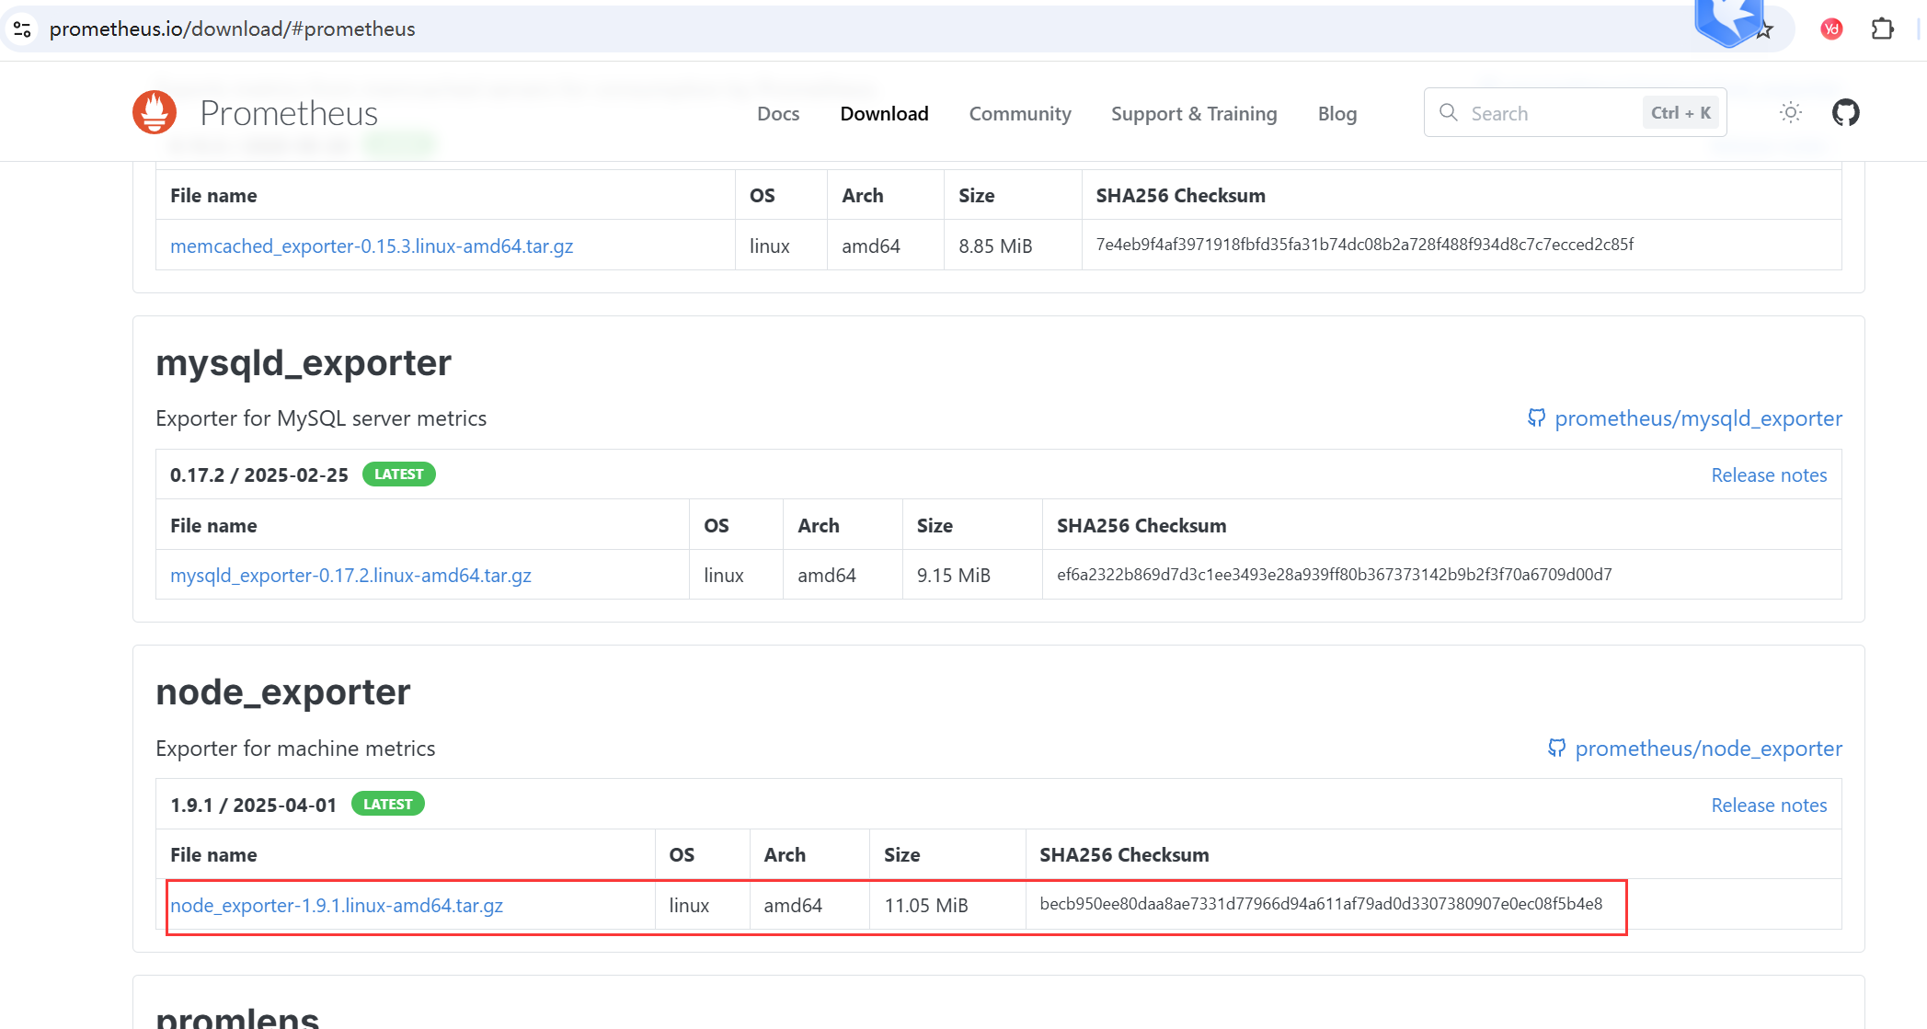Download mysqld_exporter-0.17.2.linux-amd64.tar.gz

coord(350,576)
